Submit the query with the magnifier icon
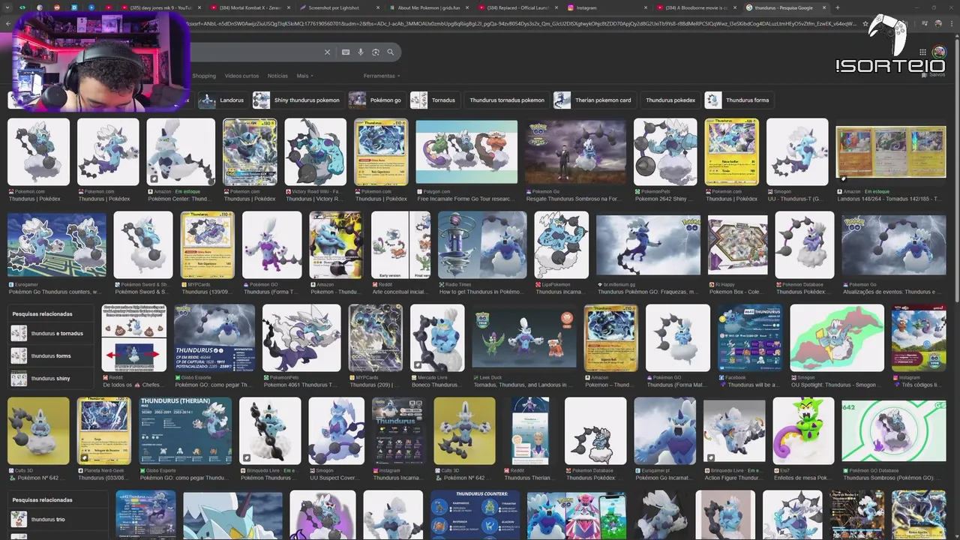 click(391, 52)
